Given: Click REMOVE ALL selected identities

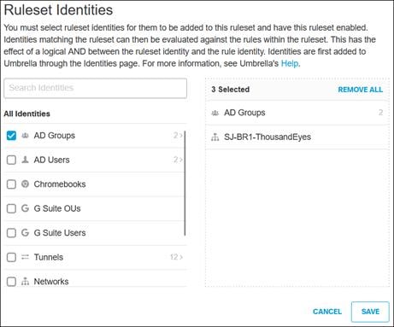Looking at the screenshot, I should pos(361,90).
